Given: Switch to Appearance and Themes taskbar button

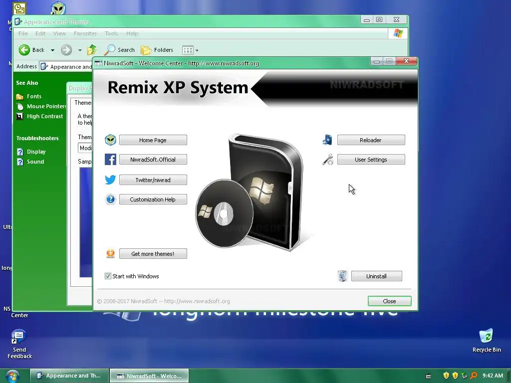Looking at the screenshot, I should [69, 376].
